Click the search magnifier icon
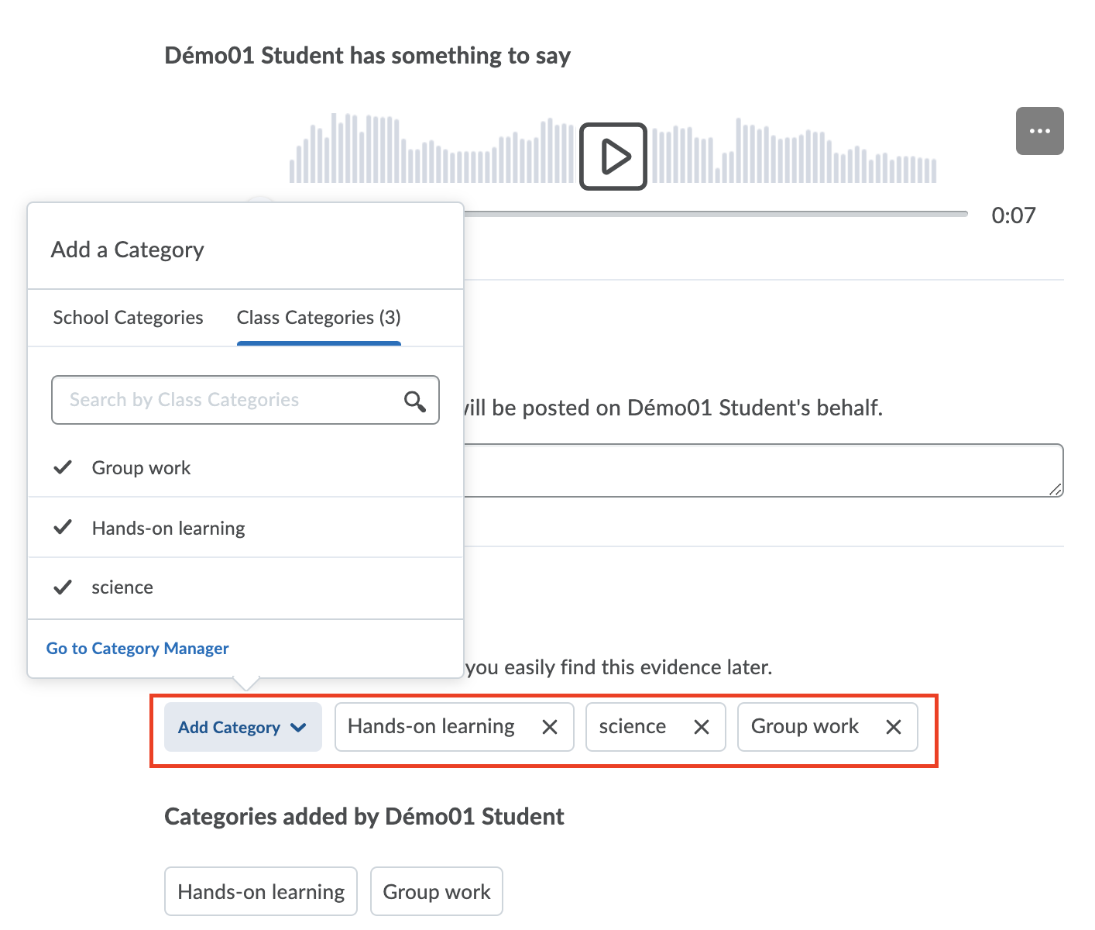The height and width of the screenshot is (930, 1095). (x=415, y=401)
